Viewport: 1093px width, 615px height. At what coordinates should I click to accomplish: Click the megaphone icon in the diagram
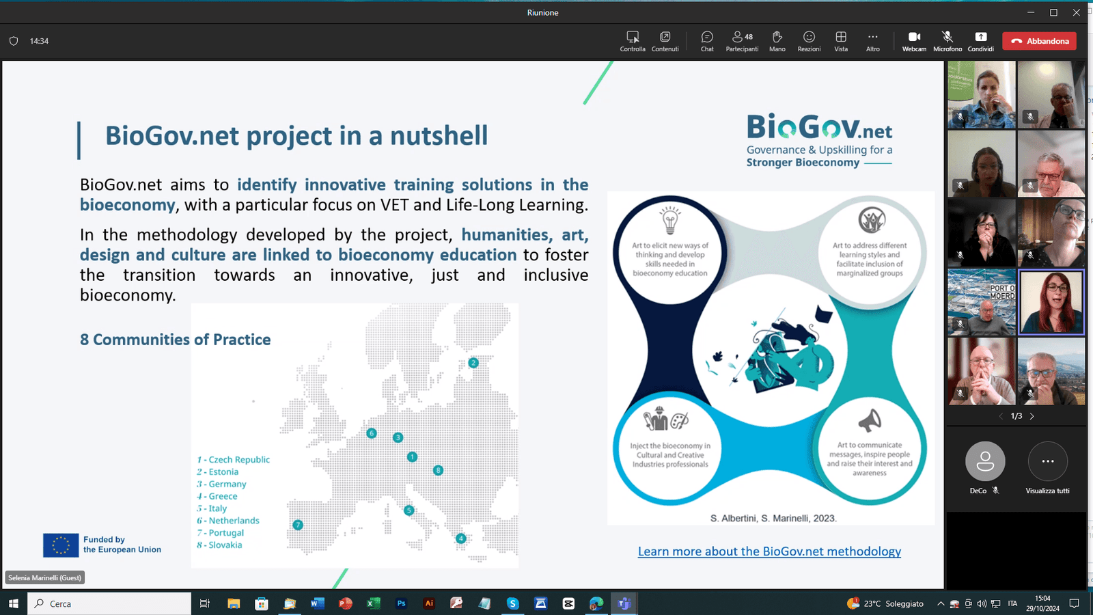[870, 421]
